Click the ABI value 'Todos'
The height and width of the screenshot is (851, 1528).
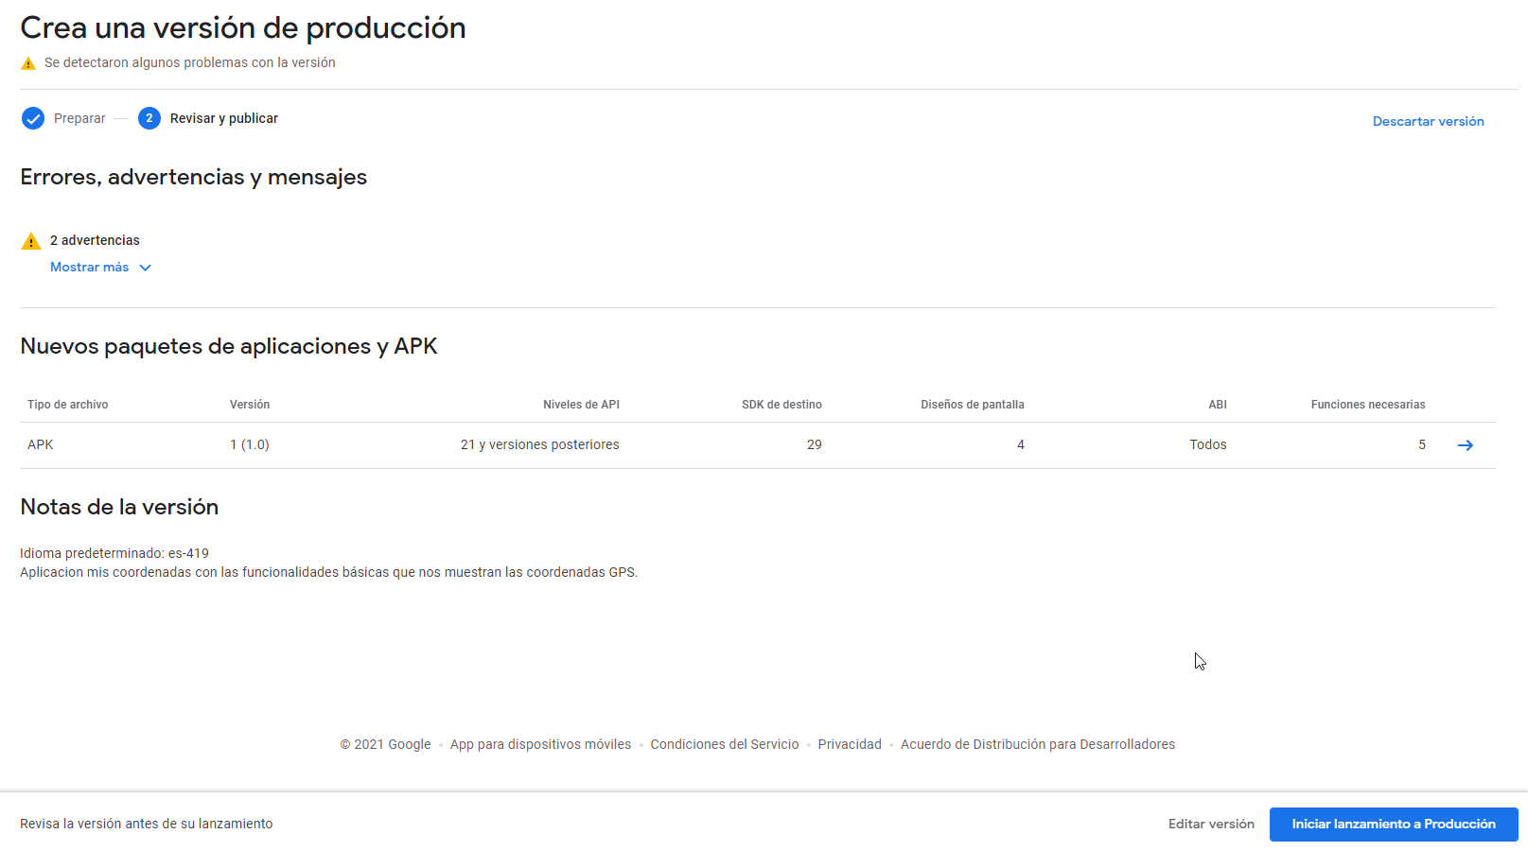tap(1208, 444)
